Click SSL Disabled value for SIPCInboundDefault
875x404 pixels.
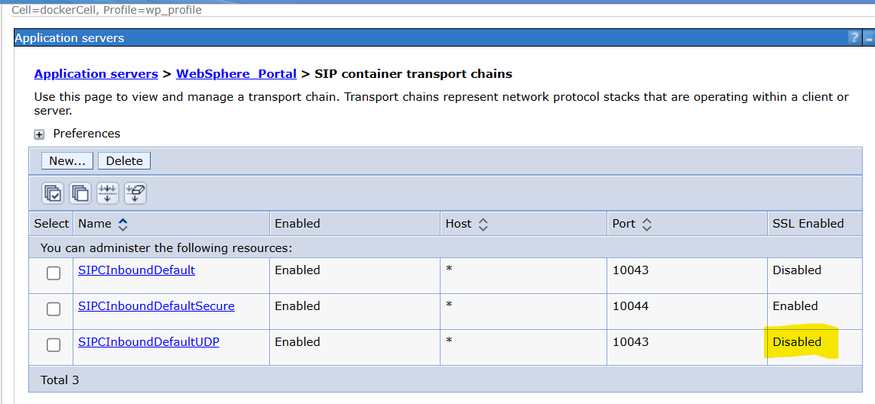pos(797,270)
